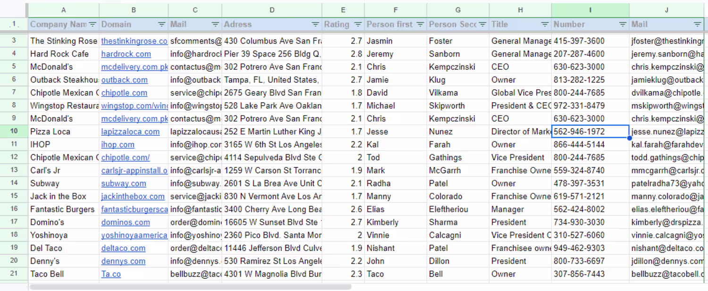The height and width of the screenshot is (291, 708).
Task: Select cell 'Jasmin'
Action: (x=396, y=41)
